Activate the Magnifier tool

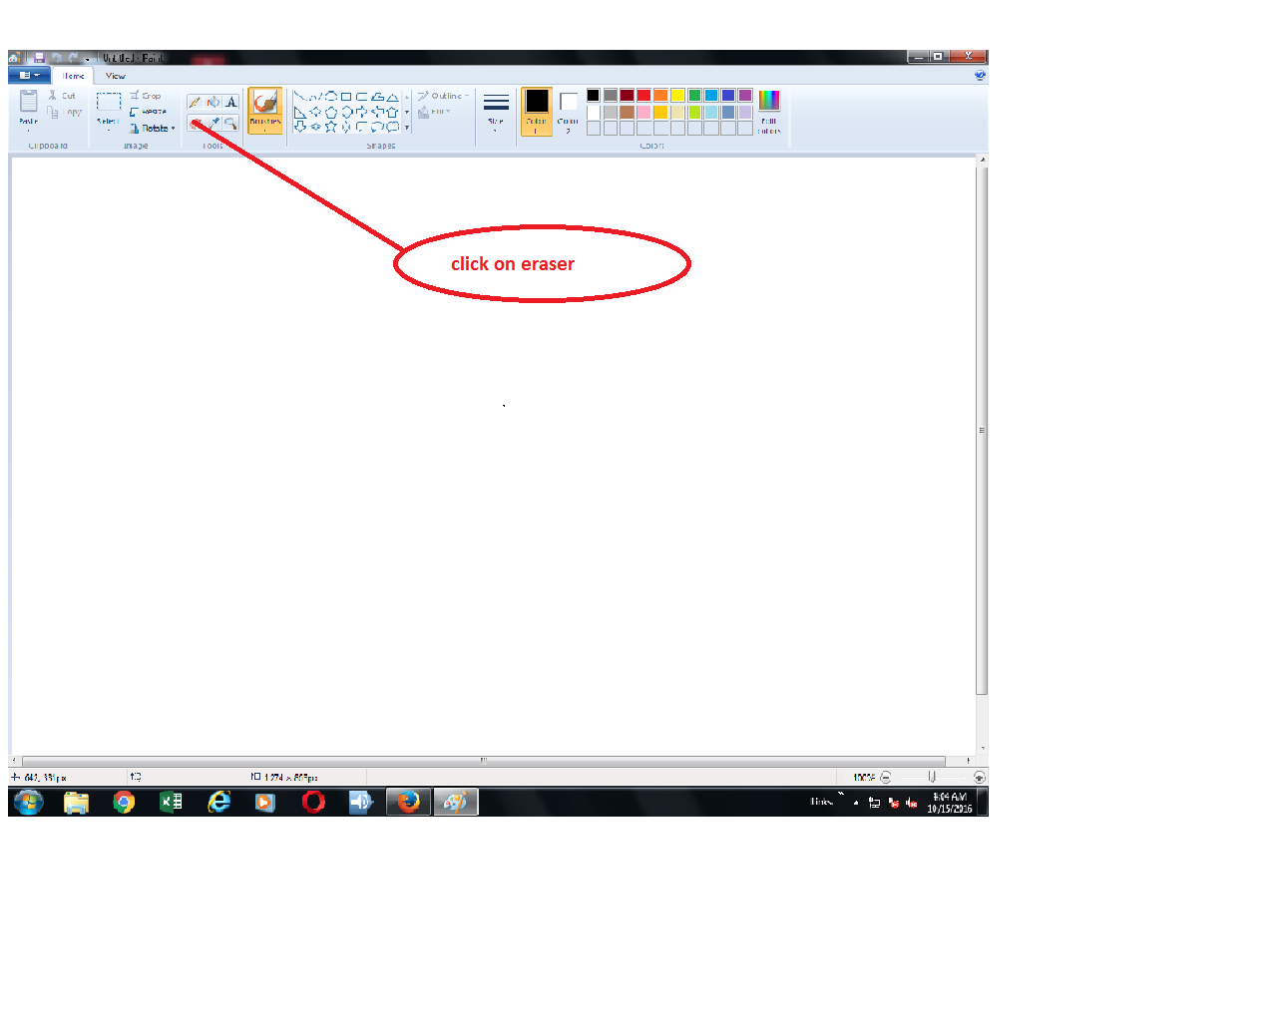[231, 124]
